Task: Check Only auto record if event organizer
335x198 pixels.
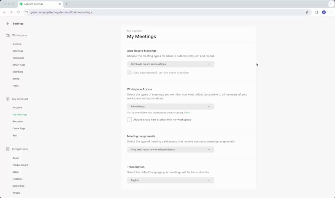Action: click(129, 73)
